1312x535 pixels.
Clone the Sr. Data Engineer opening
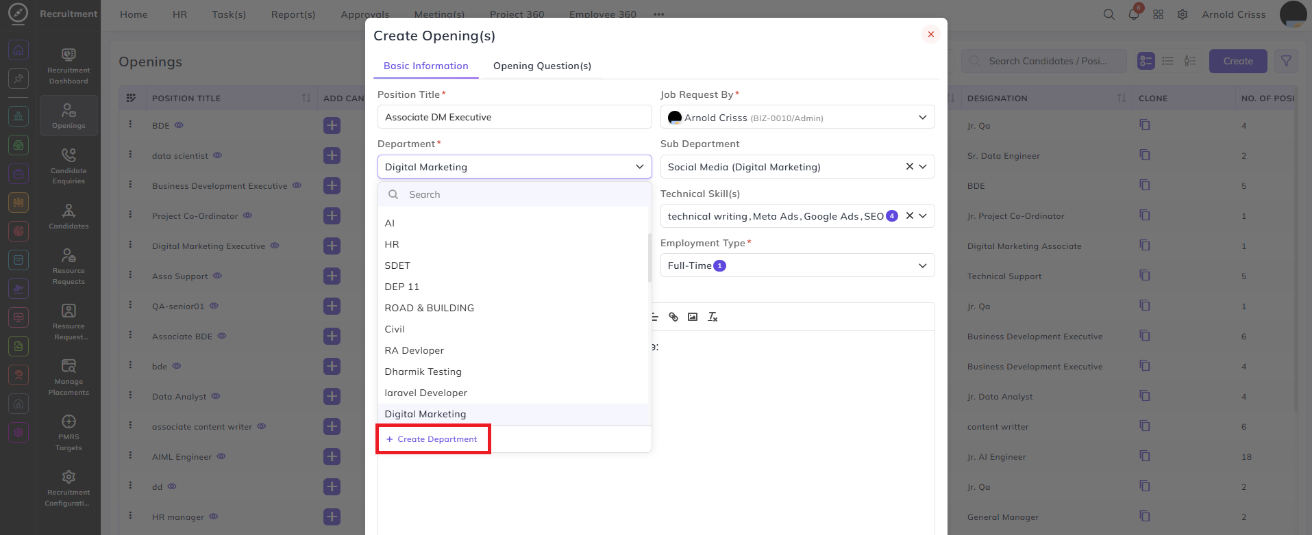pyautogui.click(x=1145, y=155)
